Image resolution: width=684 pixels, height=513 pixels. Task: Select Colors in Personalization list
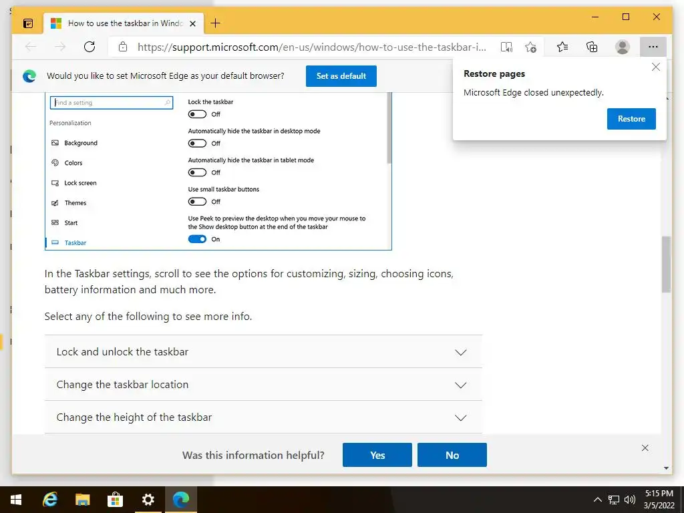[x=67, y=163]
